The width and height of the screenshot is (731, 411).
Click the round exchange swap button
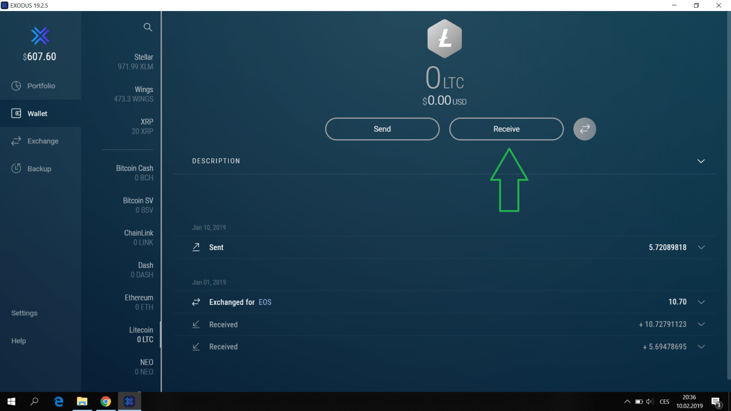585,129
